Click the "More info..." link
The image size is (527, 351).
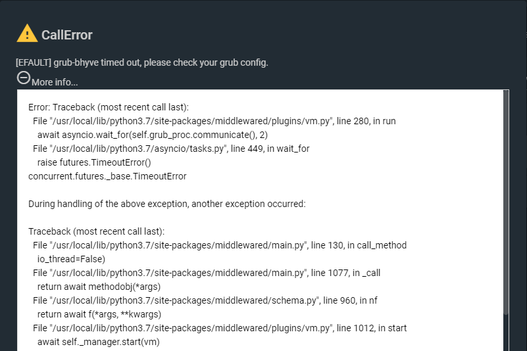pyautogui.click(x=55, y=82)
